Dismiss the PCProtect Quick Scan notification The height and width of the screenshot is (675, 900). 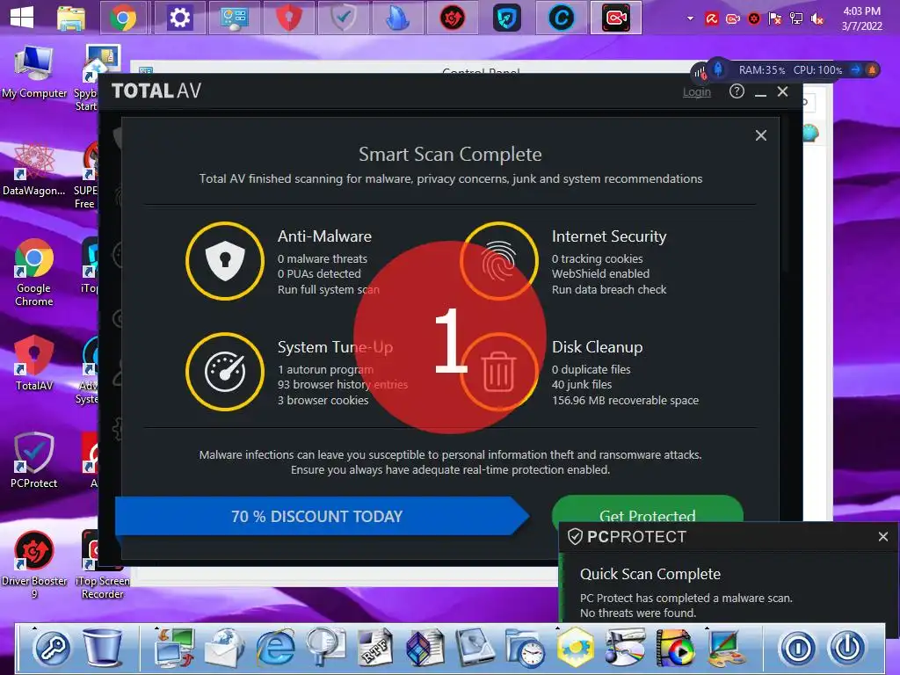(x=882, y=537)
